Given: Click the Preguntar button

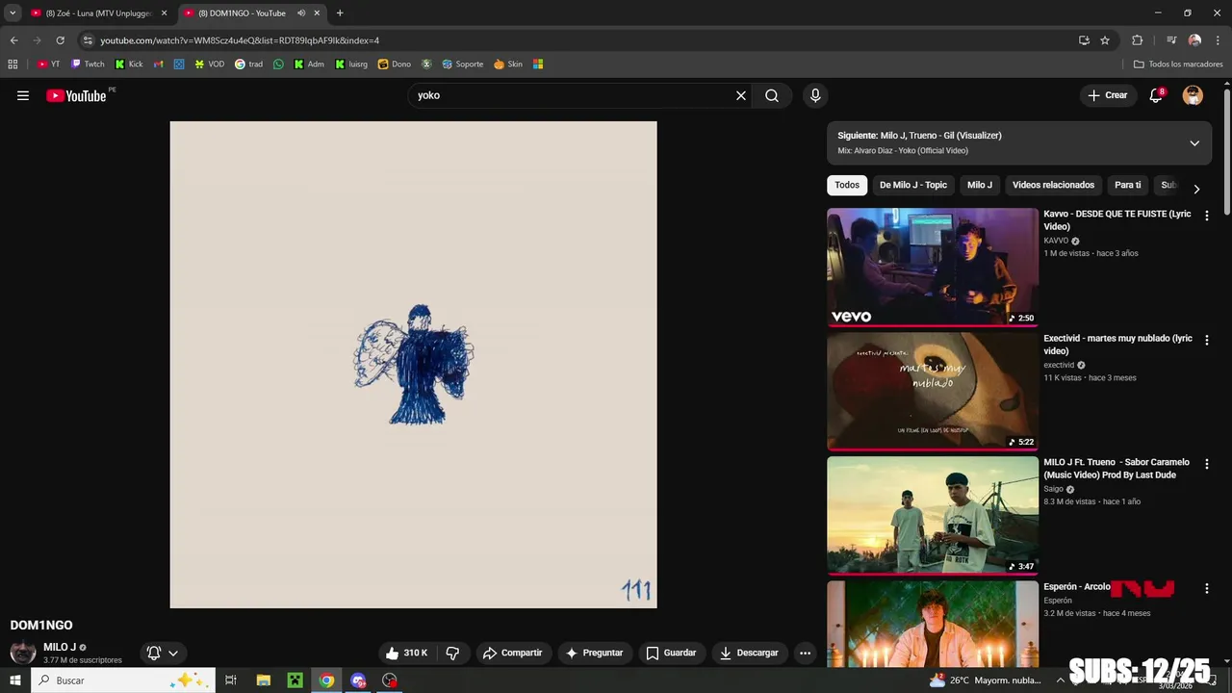Looking at the screenshot, I should [x=595, y=653].
